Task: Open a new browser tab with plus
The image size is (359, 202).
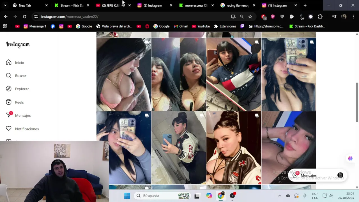Action: pyautogui.click(x=305, y=5)
